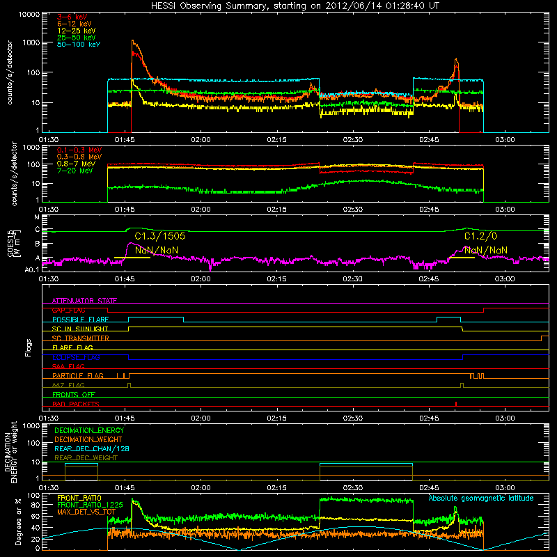Click the DECIMATION_WEIGHT legend label
The width and height of the screenshot is (557, 557).
[88, 439]
